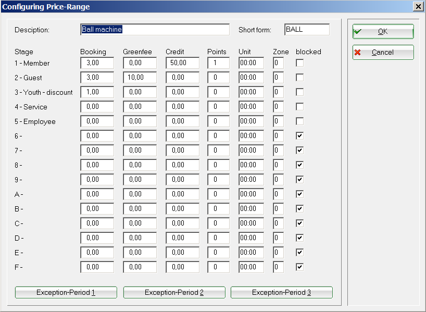Click the Zone field for 3 - Youth - discount

tap(278, 92)
